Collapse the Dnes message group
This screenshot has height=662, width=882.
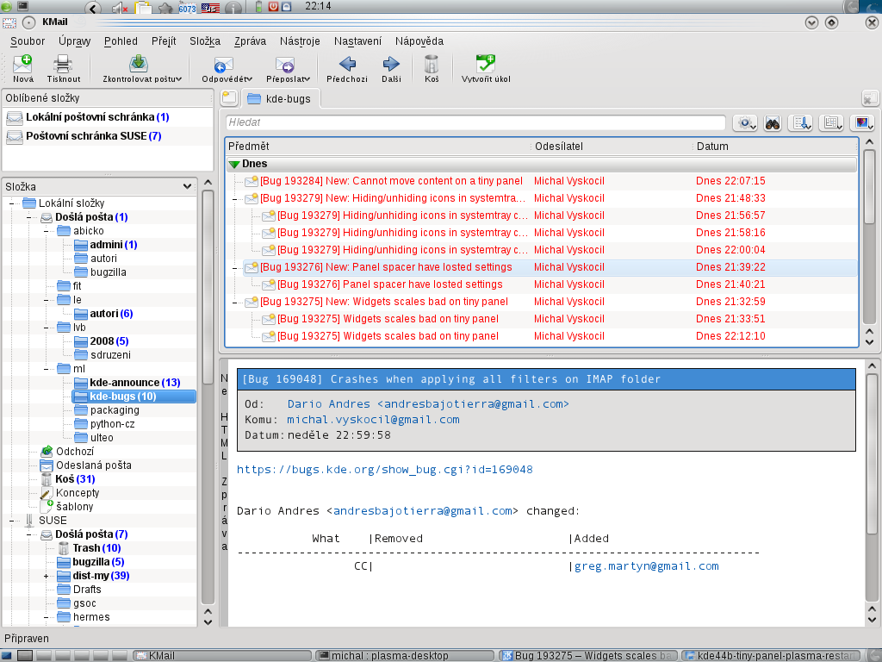234,164
